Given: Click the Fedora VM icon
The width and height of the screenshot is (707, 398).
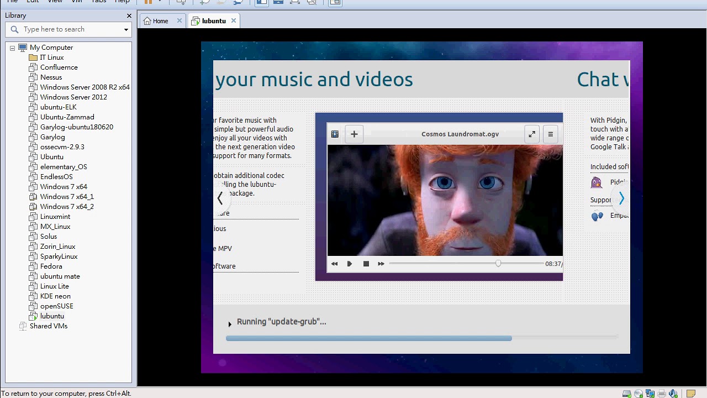Looking at the screenshot, I should click(x=33, y=266).
